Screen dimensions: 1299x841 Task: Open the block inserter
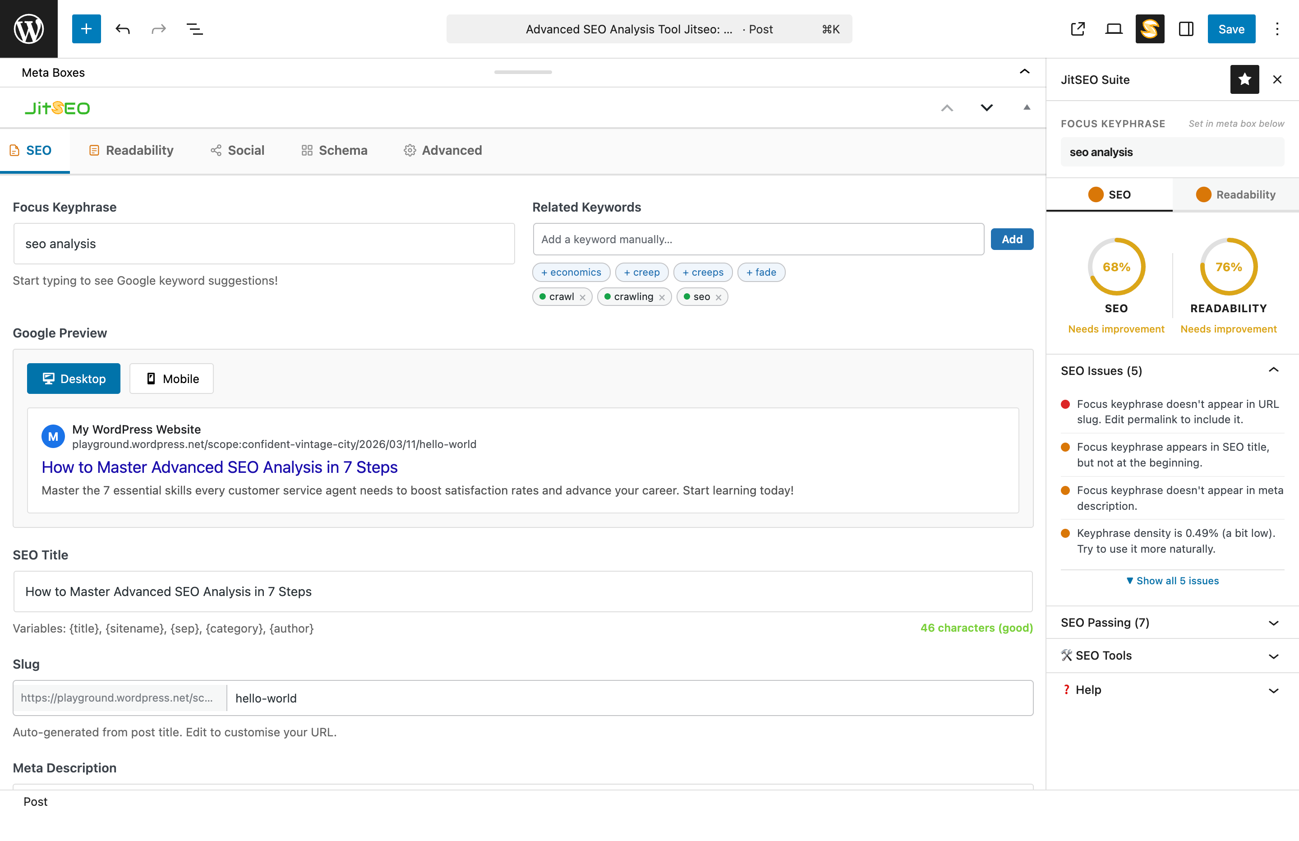(x=86, y=29)
